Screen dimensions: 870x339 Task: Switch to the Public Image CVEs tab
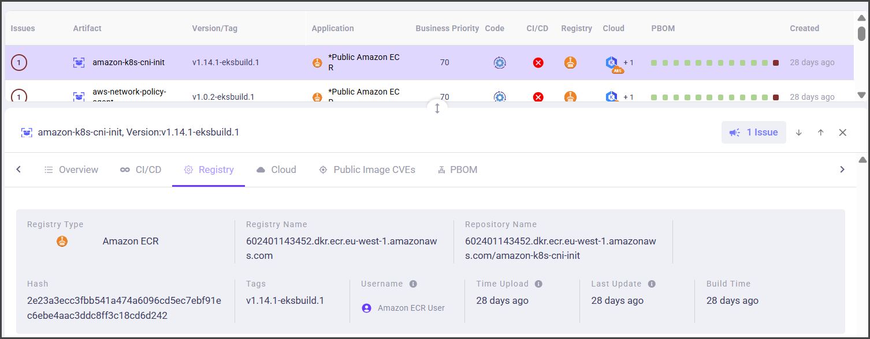pyautogui.click(x=367, y=169)
